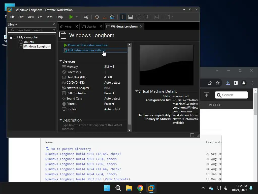258x194 pixels.
Task: Click the Unity mode toolbar icon
Action: 146,17
